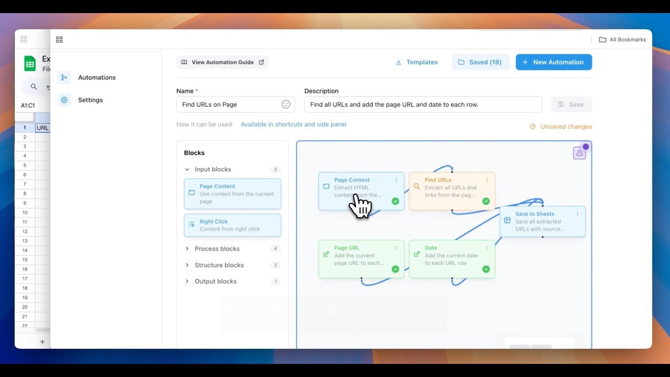Viewport: 670px width, 377px height.
Task: Toggle the green checkmark on Find URLs block
Action: [x=487, y=202]
